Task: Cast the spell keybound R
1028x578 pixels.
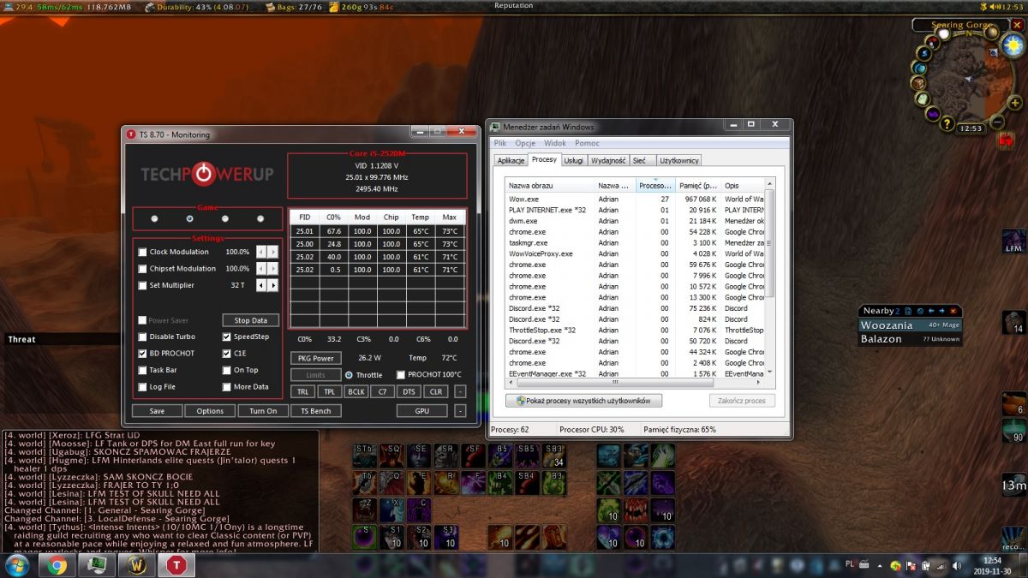Action: [446, 483]
